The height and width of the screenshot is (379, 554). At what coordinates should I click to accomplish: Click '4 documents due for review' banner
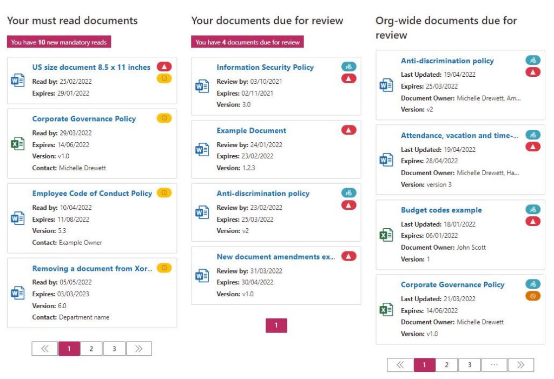pos(247,42)
